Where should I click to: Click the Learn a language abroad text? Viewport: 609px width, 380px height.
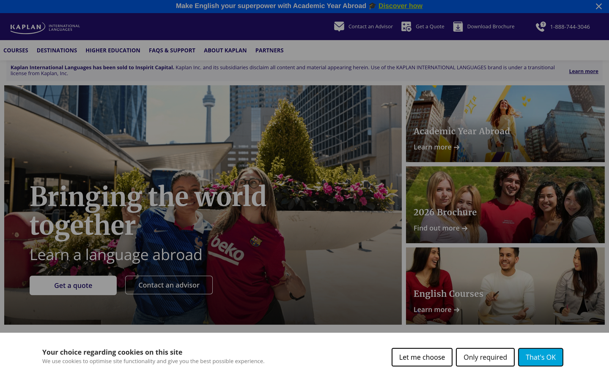pos(116,255)
